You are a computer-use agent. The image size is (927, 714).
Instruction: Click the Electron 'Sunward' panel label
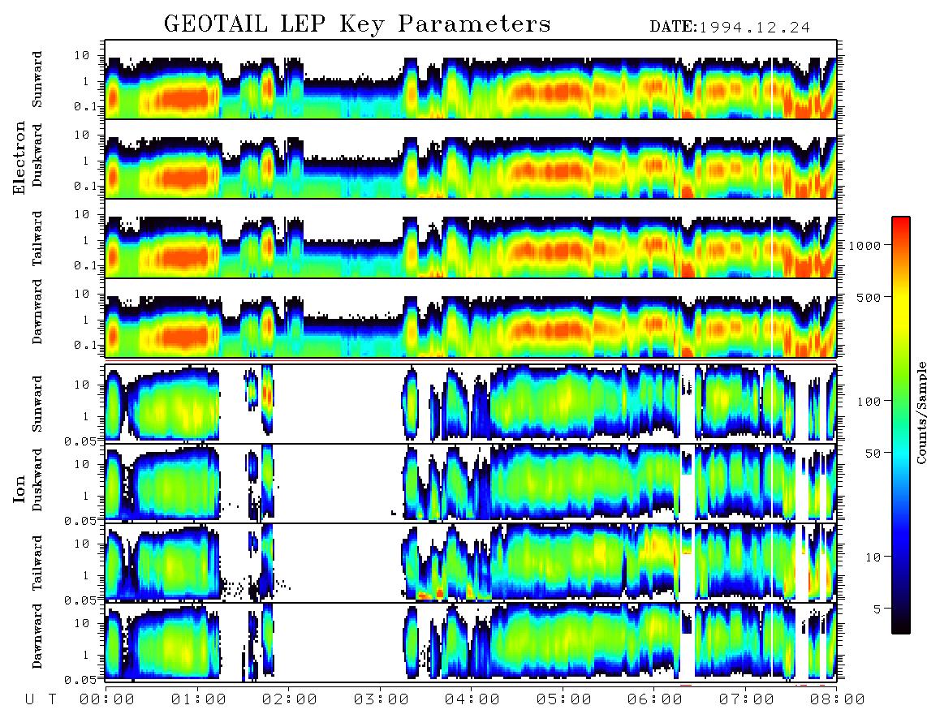pos(37,80)
